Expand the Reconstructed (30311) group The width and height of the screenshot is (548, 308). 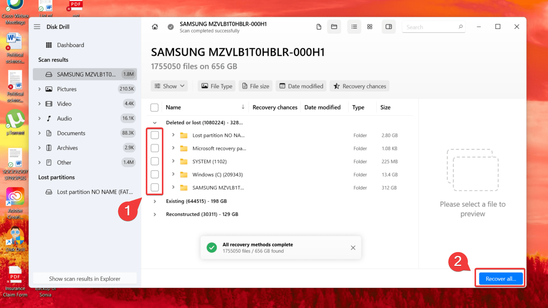[155, 214]
